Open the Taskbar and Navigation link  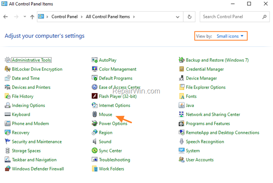tap(34, 160)
